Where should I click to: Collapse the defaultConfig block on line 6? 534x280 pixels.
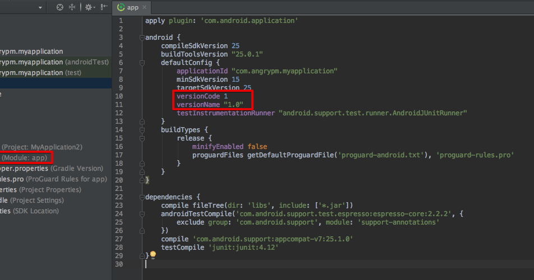pos(142,63)
